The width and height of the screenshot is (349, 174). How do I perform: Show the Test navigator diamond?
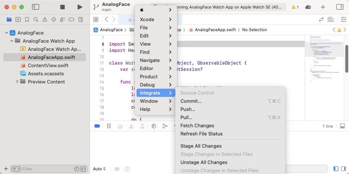tap(54, 20)
